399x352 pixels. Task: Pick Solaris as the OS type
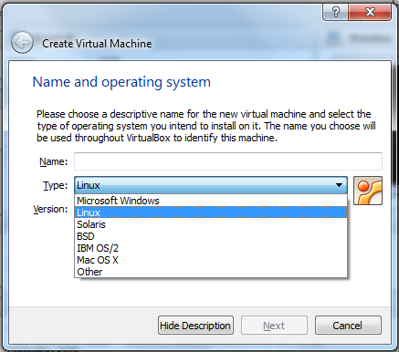pyautogui.click(x=211, y=224)
